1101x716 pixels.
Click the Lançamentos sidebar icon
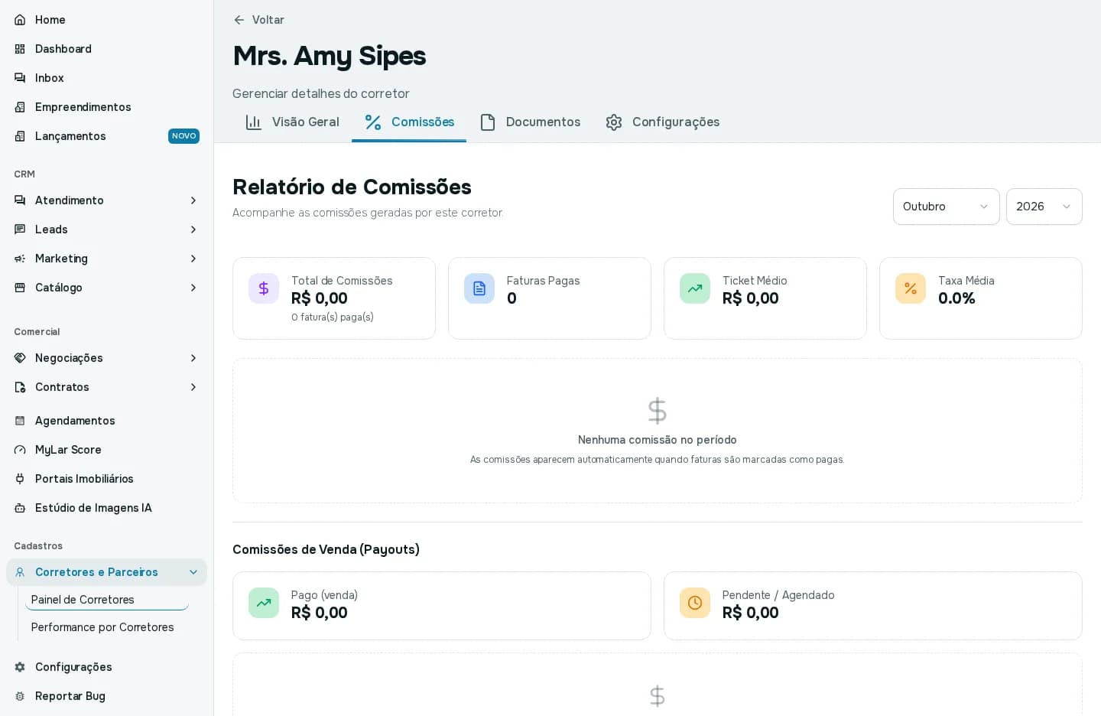coord(20,136)
